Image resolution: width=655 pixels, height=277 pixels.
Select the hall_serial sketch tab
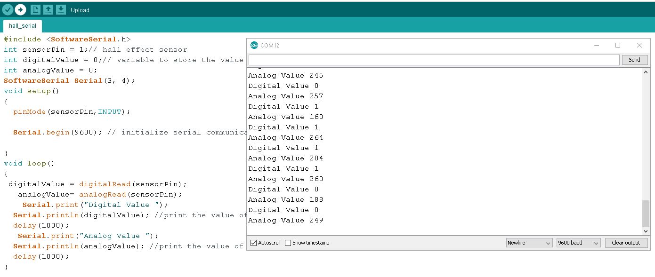click(23, 26)
